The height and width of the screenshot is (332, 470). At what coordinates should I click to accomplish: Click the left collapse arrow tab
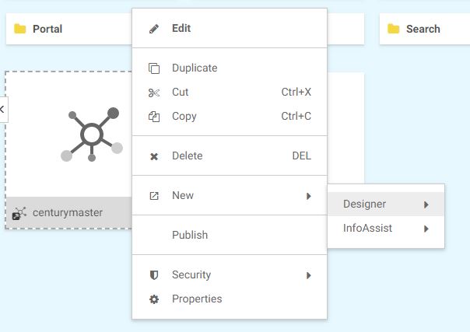(3, 109)
